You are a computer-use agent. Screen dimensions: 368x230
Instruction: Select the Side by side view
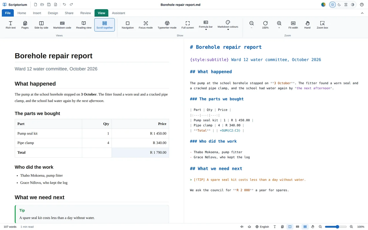(41, 25)
